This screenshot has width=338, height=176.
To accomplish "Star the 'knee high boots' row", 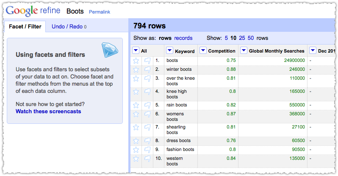I will (136, 92).
